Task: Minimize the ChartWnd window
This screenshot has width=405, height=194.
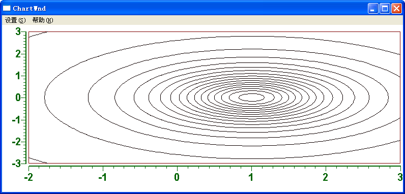Action: pyautogui.click(x=373, y=9)
